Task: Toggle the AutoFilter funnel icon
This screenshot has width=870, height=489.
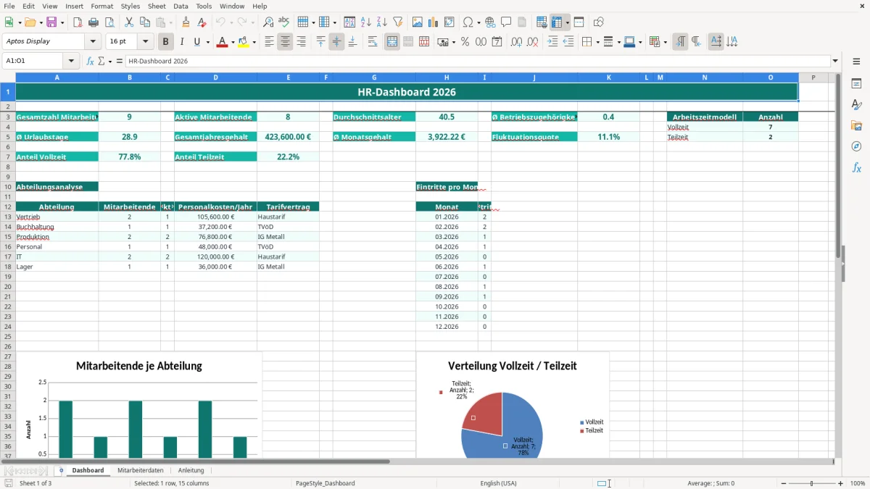Action: [x=397, y=22]
